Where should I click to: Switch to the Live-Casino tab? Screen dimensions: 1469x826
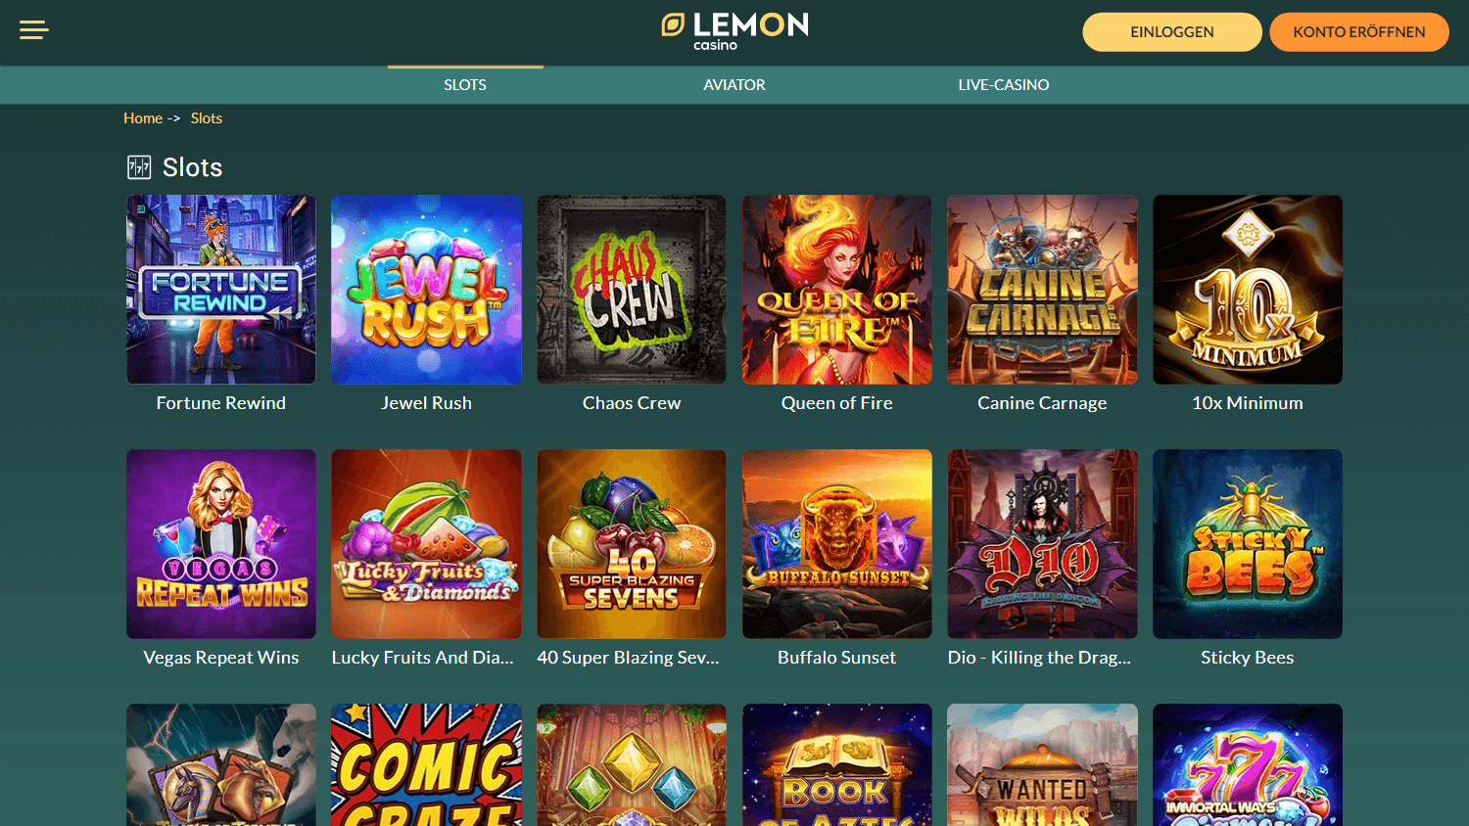(1004, 85)
